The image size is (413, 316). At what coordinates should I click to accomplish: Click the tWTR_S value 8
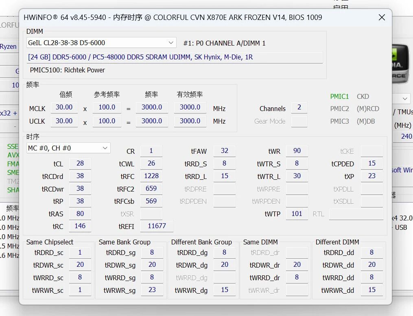[297, 163]
